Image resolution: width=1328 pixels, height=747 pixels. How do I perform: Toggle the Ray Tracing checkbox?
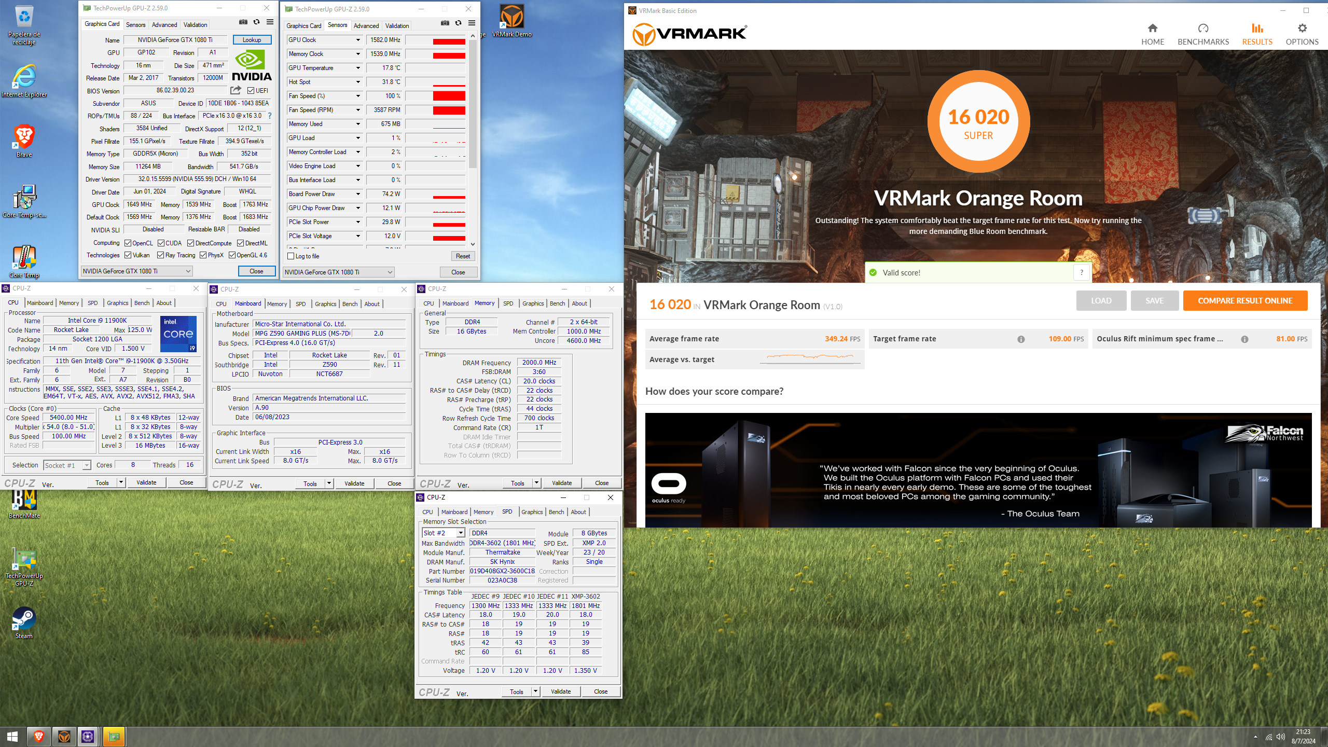pyautogui.click(x=161, y=255)
